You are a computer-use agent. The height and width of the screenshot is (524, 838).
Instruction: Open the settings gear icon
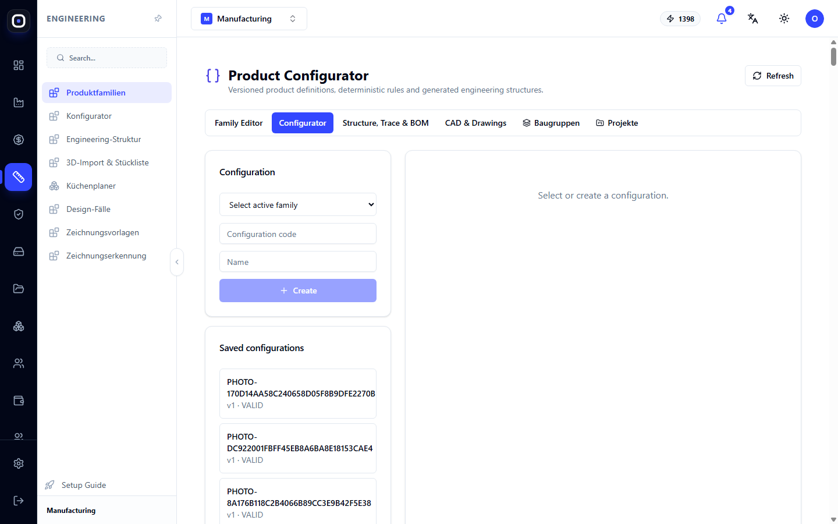[19, 463]
